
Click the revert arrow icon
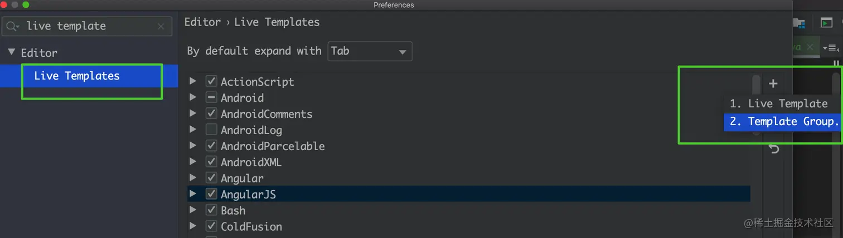pyautogui.click(x=774, y=149)
